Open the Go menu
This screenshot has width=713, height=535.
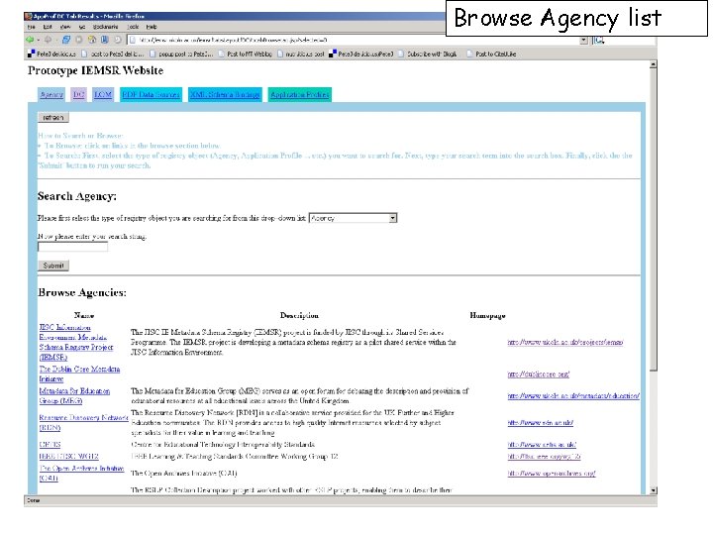[x=82, y=27]
